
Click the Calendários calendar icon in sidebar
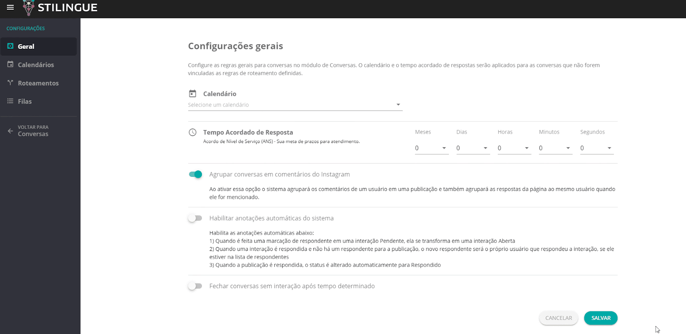point(10,64)
